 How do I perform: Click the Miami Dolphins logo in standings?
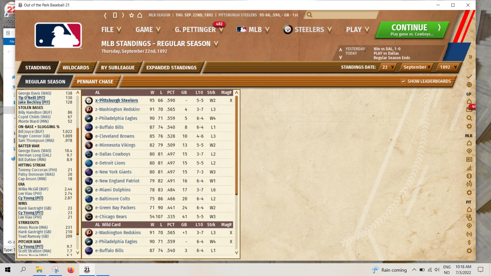click(89, 190)
